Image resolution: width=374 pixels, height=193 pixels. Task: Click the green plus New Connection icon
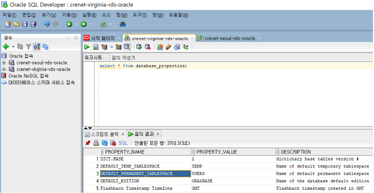point(6,46)
